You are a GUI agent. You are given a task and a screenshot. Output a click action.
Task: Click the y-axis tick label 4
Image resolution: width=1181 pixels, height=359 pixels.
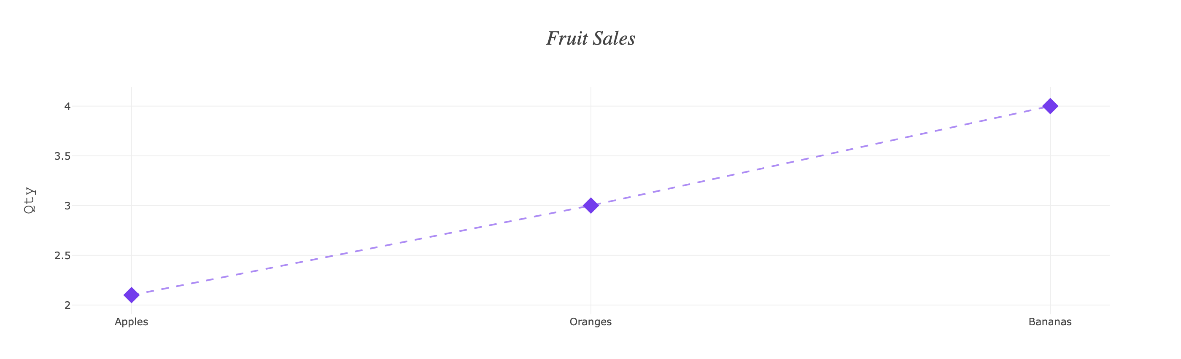click(x=67, y=106)
